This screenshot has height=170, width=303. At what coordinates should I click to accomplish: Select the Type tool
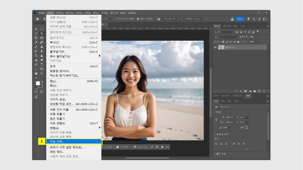pos(42,64)
